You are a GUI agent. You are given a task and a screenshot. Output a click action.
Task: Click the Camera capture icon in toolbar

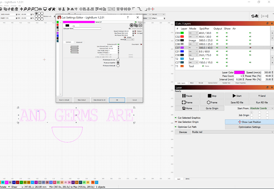[x=40, y=9]
